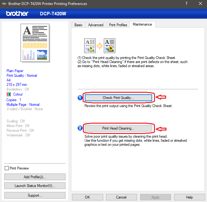Click the Apply button
Viewport: 207px width, 202px height.
(x=156, y=197)
